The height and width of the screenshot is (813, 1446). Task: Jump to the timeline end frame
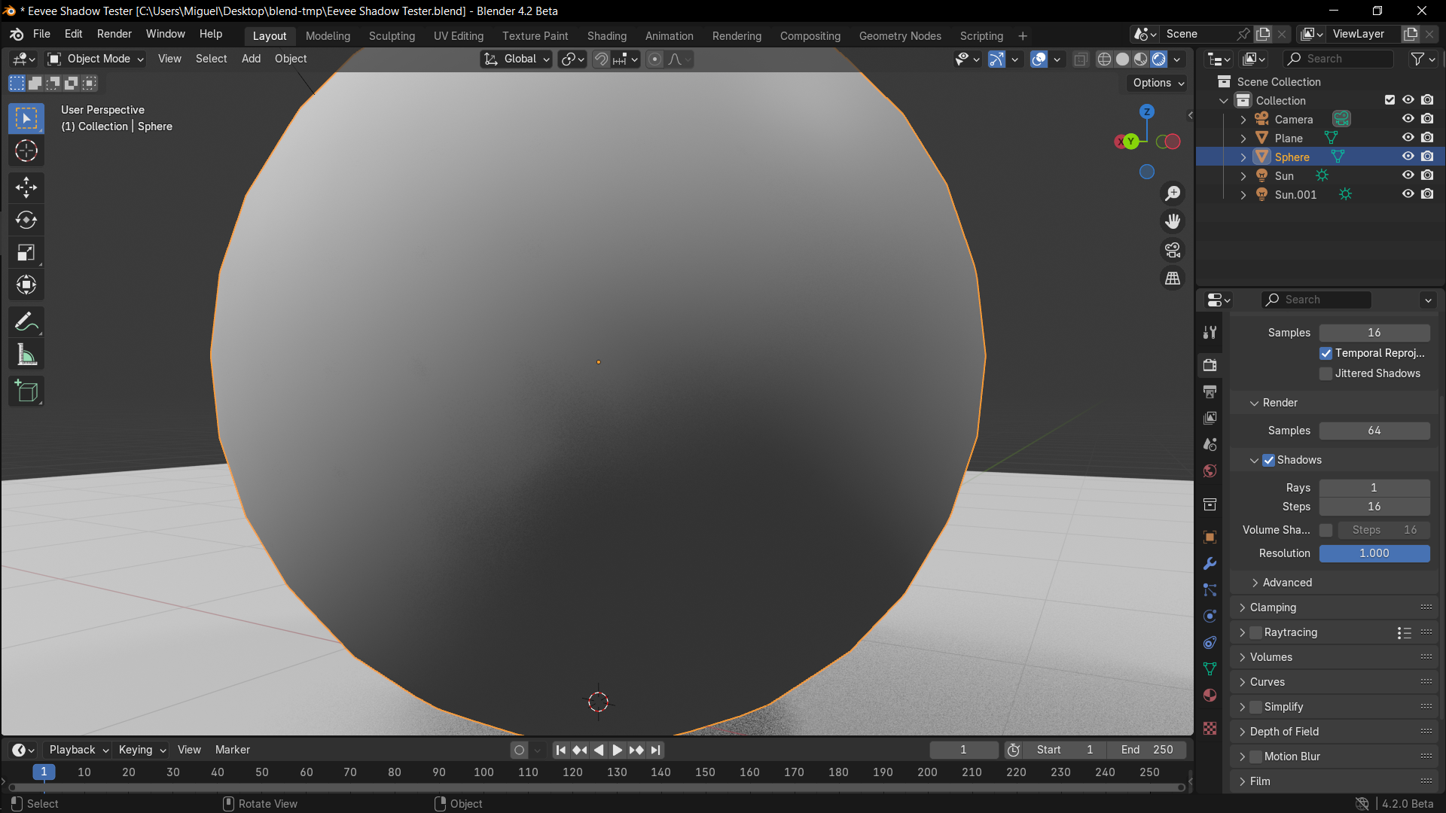655,750
